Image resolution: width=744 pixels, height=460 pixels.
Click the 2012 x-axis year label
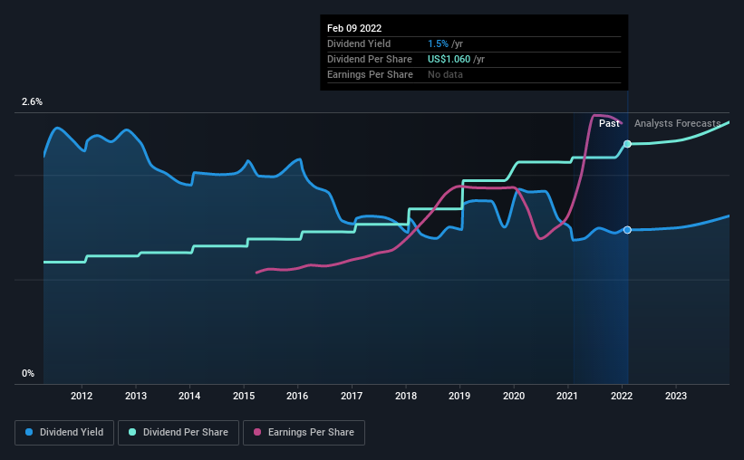(x=82, y=396)
